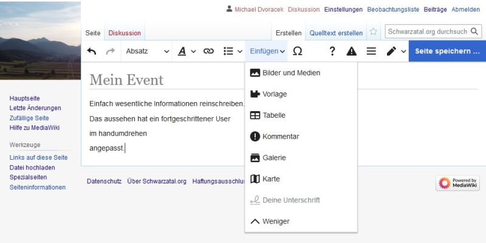486x243 pixels.
Task: Add page to watchlist with star icon
Action: (x=374, y=32)
